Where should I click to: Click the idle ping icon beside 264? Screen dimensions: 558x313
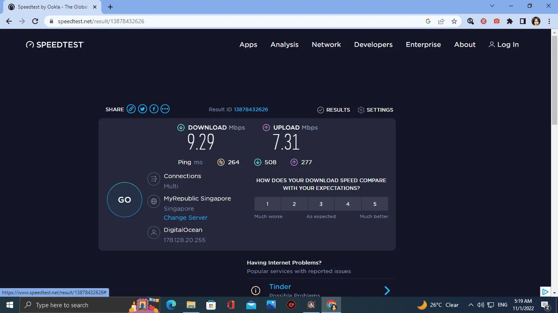click(221, 162)
